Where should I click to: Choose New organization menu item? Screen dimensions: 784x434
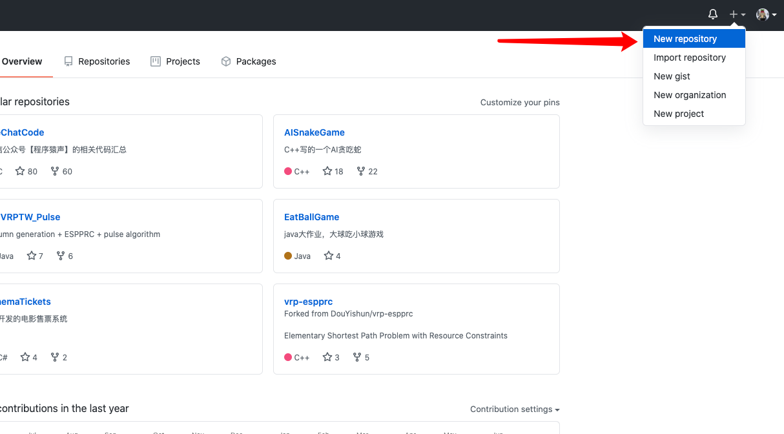690,95
